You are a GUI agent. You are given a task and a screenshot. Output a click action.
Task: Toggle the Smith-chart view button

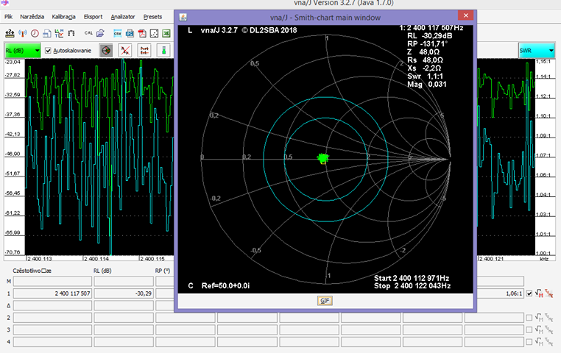[x=106, y=51]
